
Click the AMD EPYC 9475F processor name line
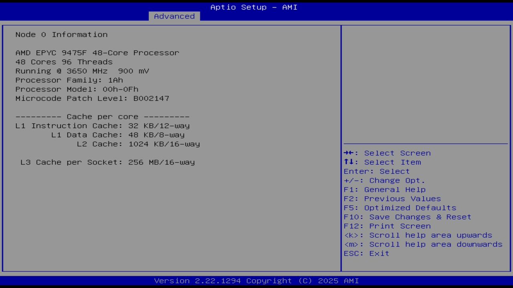pyautogui.click(x=97, y=52)
